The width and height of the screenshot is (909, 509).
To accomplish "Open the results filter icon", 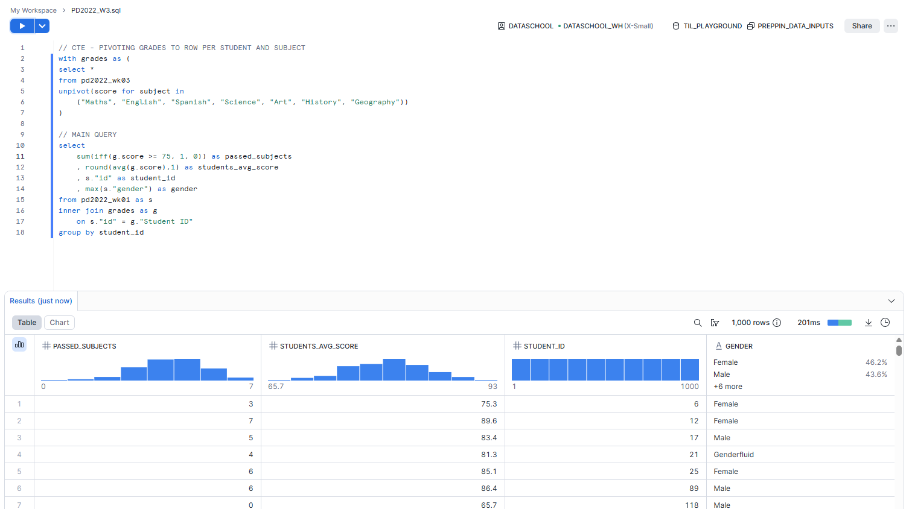I will (715, 323).
